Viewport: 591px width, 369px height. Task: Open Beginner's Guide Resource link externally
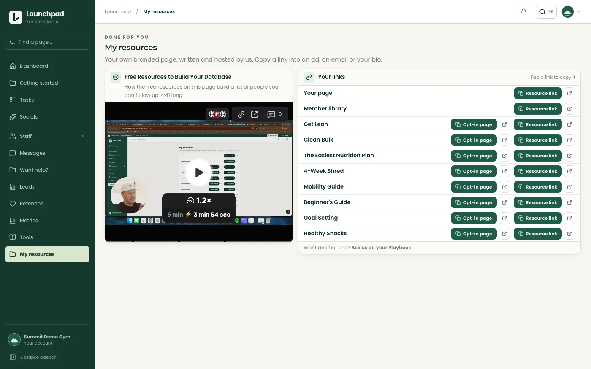569,202
